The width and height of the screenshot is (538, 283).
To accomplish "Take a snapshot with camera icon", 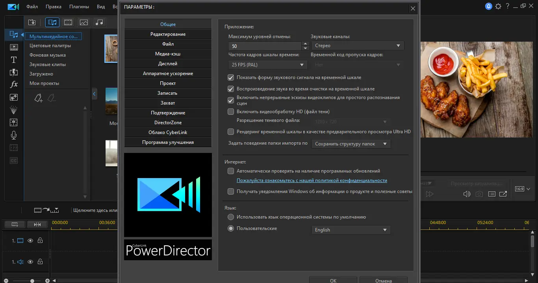I will [479, 194].
